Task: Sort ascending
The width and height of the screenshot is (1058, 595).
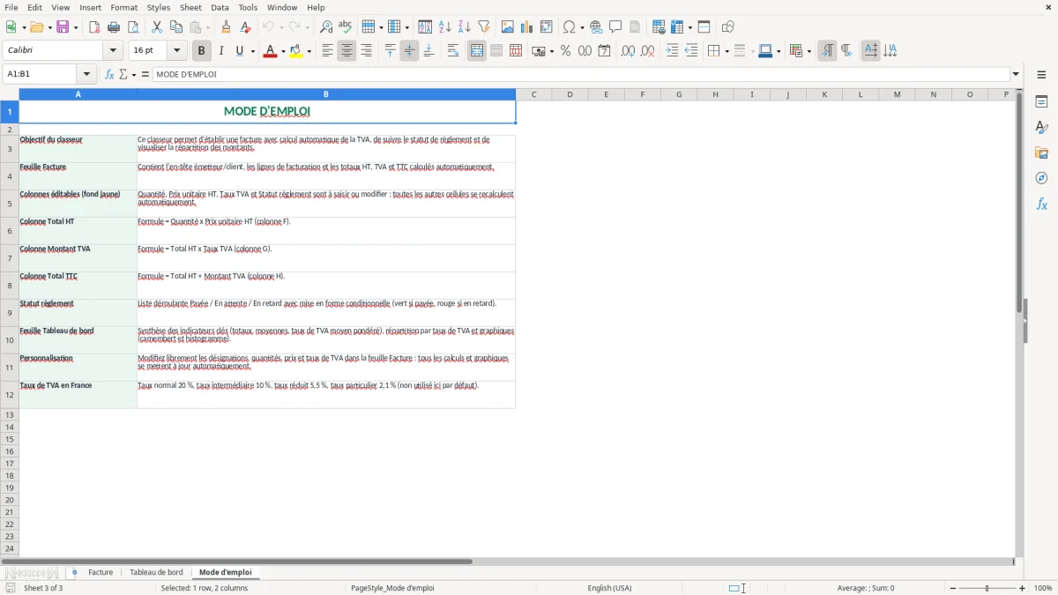Action: (x=445, y=27)
